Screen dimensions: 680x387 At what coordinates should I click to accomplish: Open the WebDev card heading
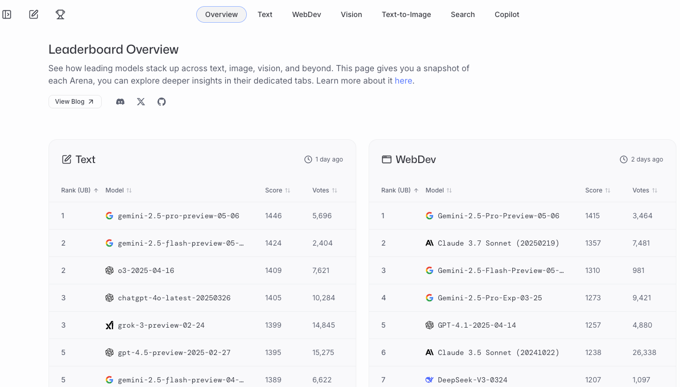pos(416,159)
